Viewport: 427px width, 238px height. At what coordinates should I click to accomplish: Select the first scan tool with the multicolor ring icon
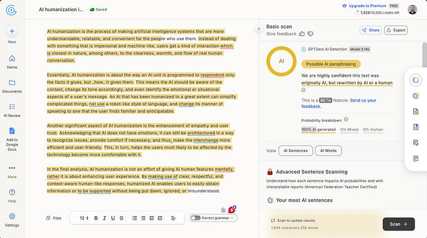click(416, 80)
